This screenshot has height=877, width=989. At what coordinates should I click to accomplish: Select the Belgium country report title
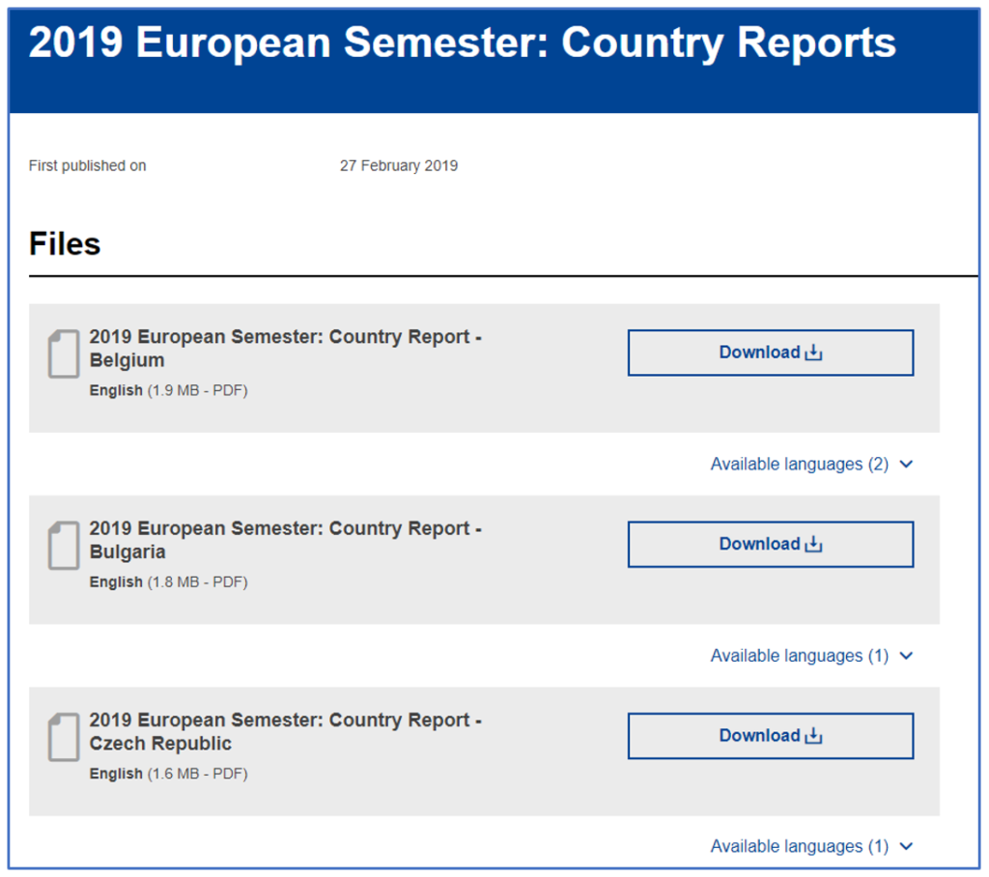[285, 349]
